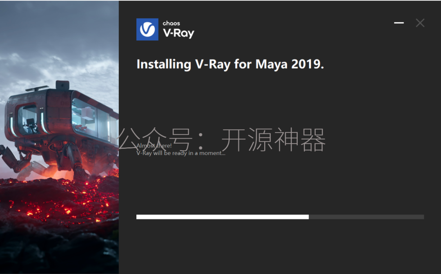The image size is (441, 274).
Task: Close the V-Ray installer with X
Action: click(420, 23)
